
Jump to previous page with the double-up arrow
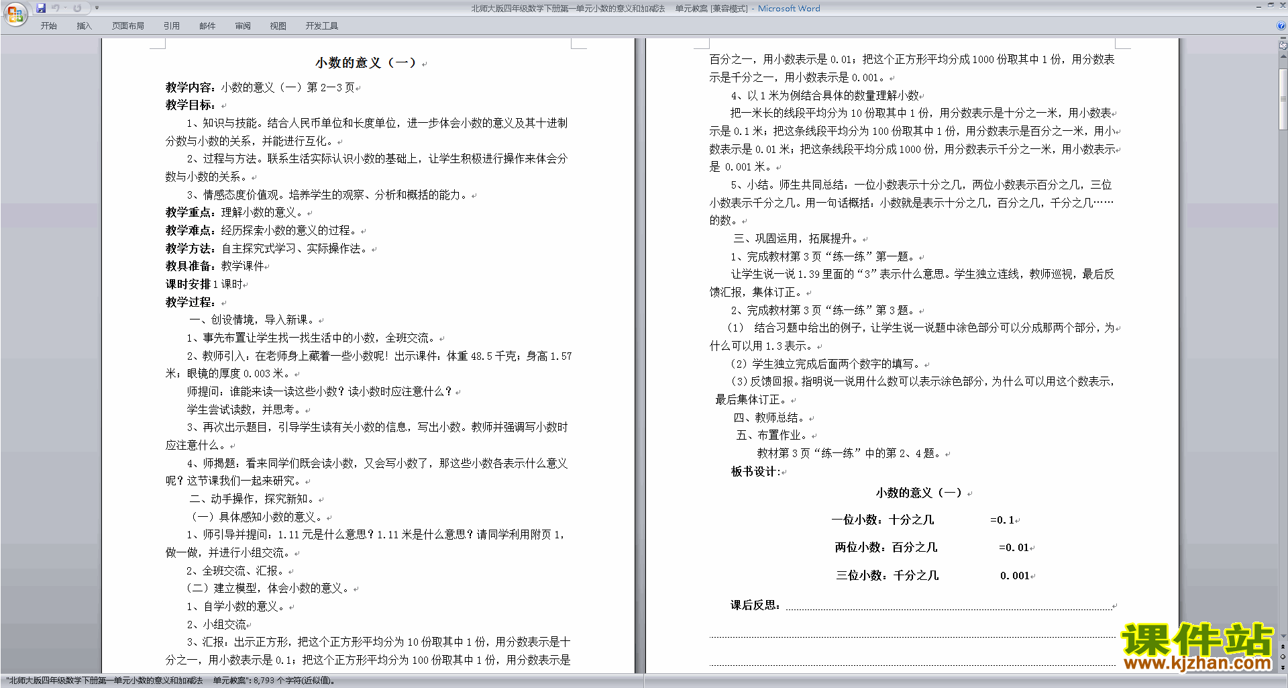[x=1283, y=646]
